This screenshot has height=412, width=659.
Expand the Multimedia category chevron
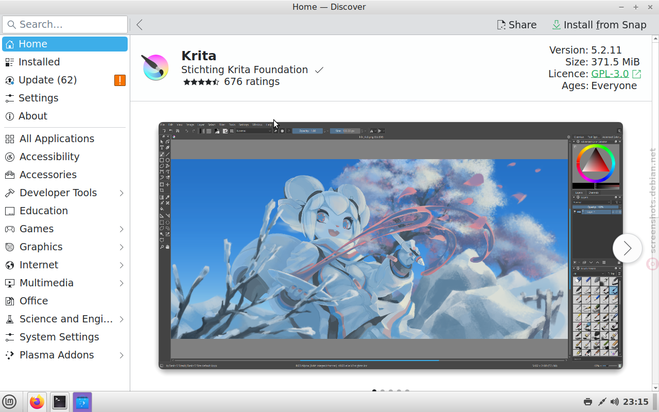tap(122, 283)
